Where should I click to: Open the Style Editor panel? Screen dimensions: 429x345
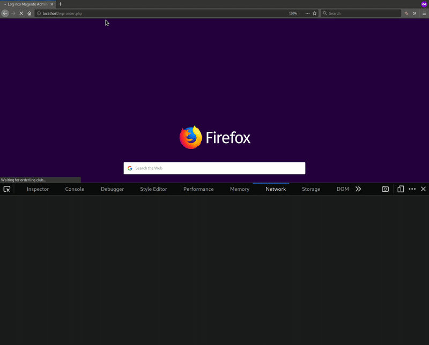coord(153,189)
